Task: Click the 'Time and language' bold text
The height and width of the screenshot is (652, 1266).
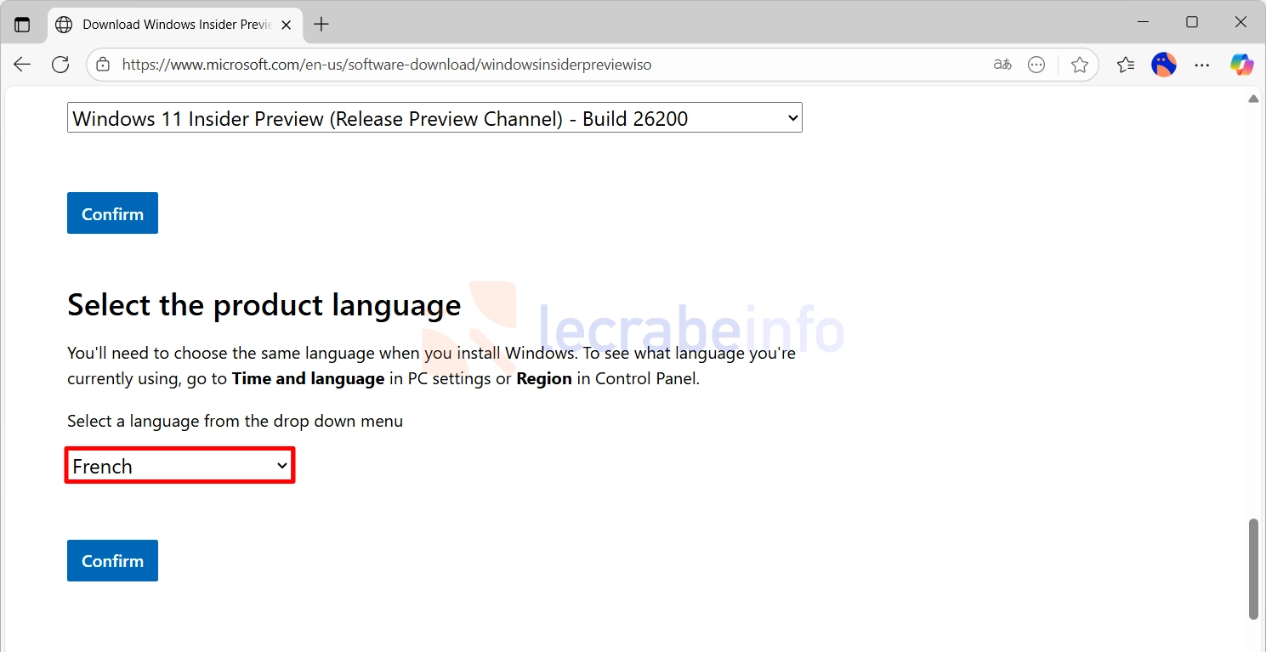Action: 308,379
